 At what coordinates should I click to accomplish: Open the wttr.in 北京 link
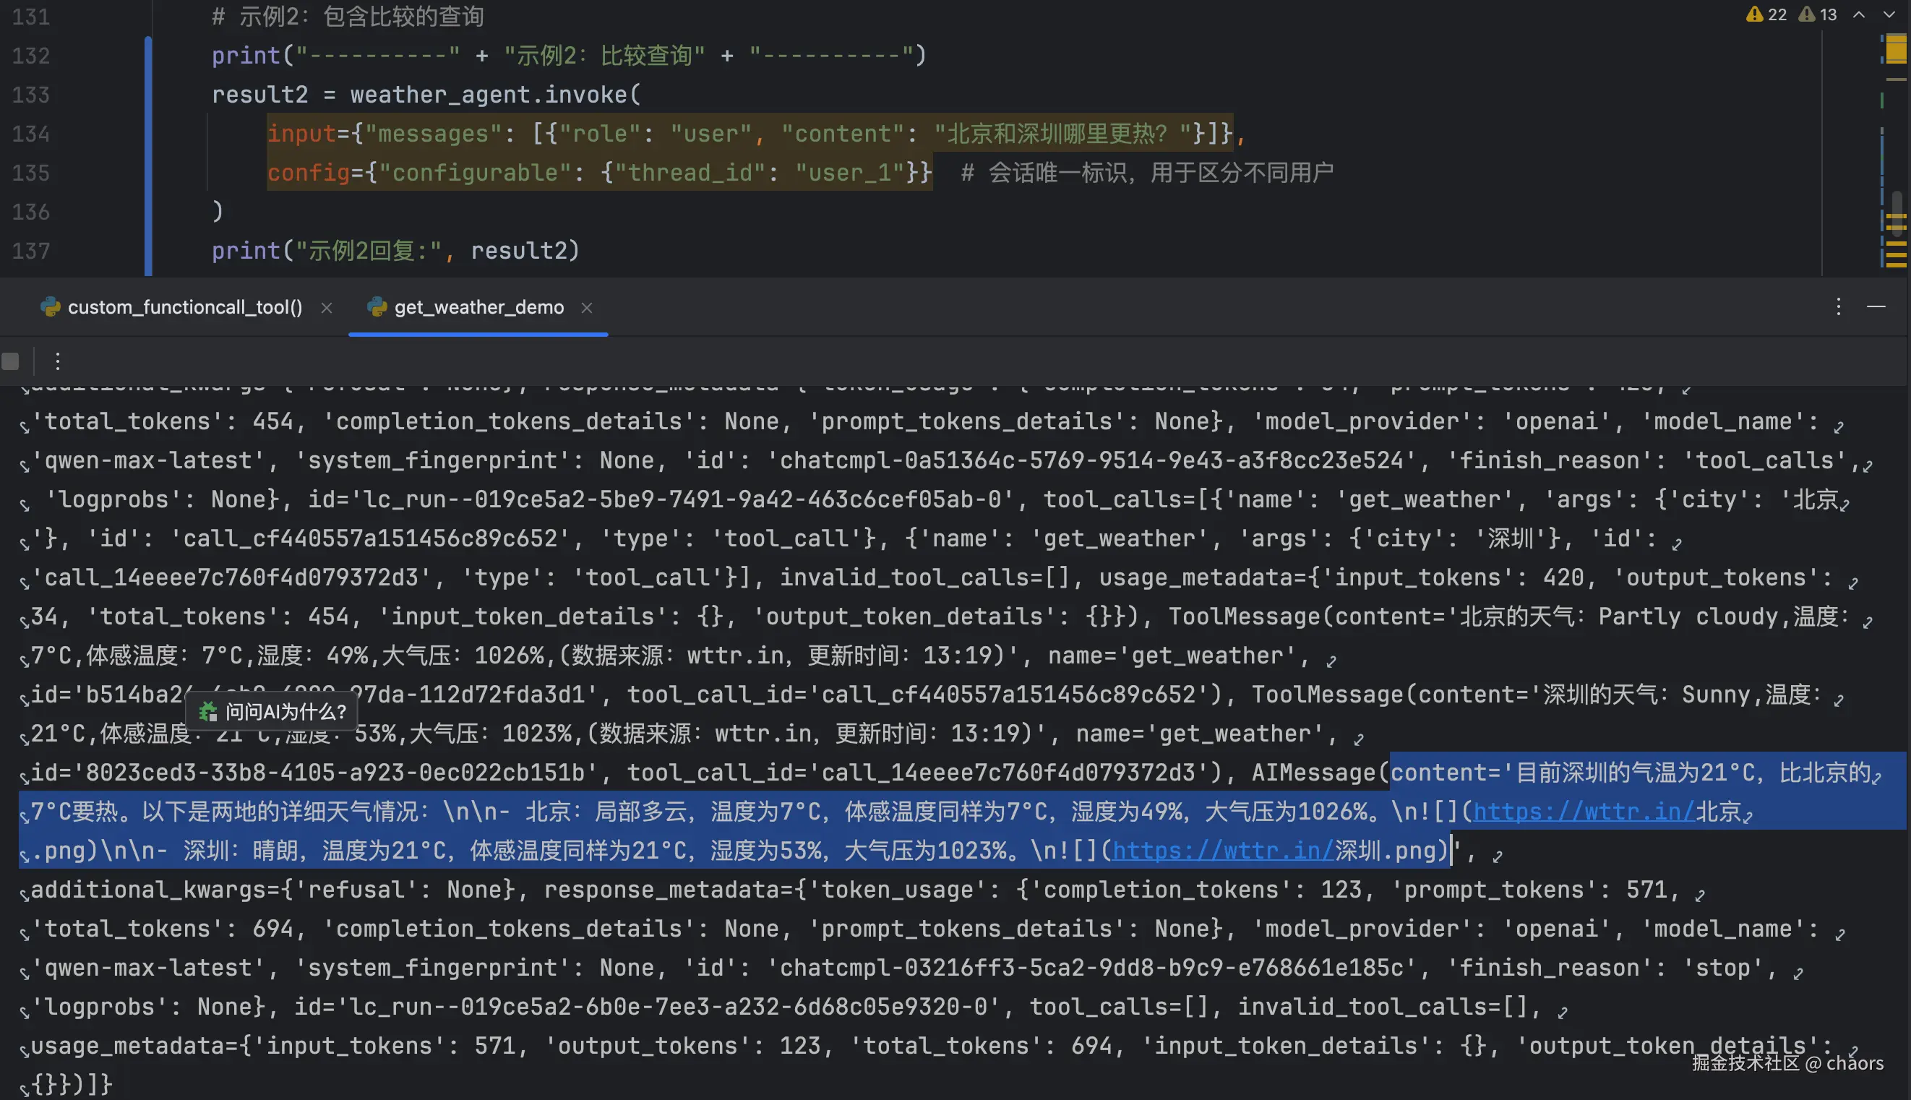coord(1584,812)
